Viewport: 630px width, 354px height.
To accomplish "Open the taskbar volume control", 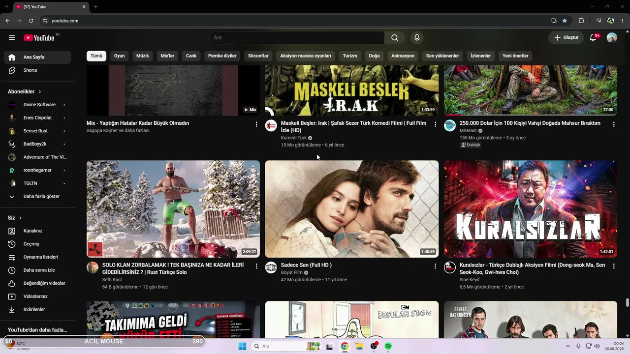I will (x=597, y=346).
